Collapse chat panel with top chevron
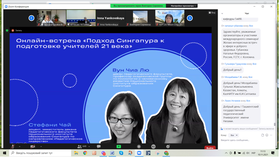Screen dimensions: 279x157 (222, 13)
